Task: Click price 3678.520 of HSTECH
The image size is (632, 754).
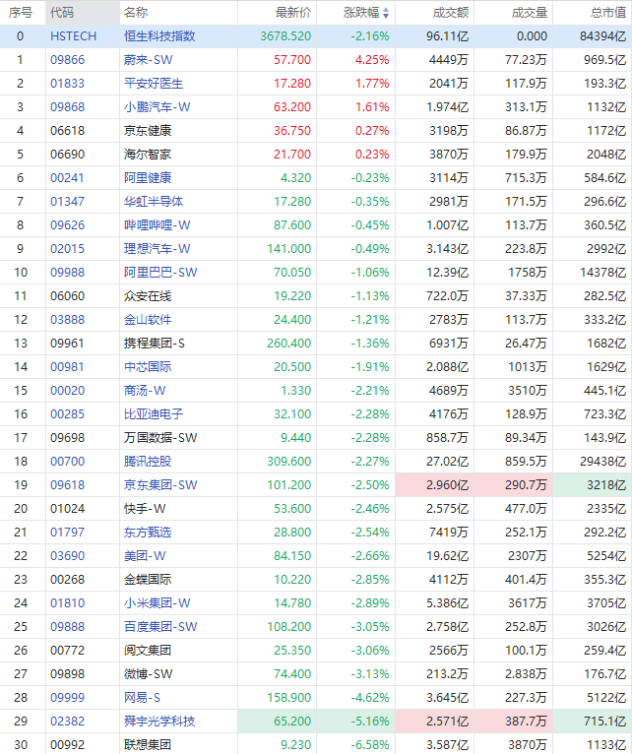Action: [x=285, y=36]
